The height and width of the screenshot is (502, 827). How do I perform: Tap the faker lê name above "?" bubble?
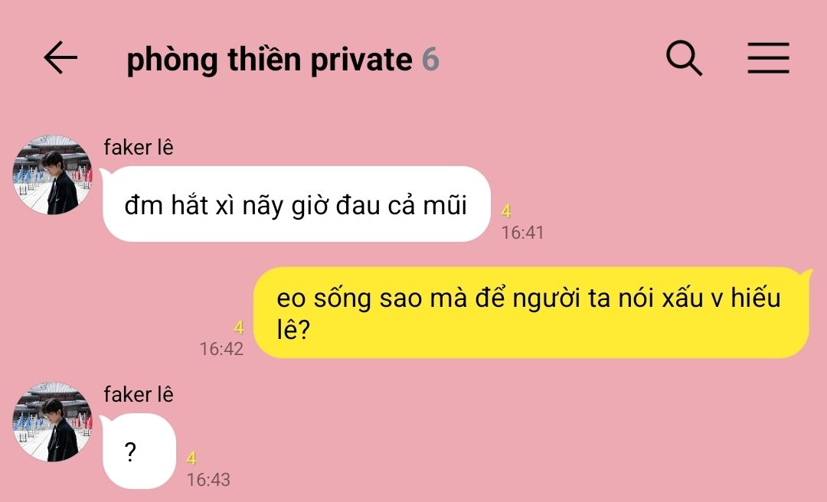pyautogui.click(x=138, y=394)
